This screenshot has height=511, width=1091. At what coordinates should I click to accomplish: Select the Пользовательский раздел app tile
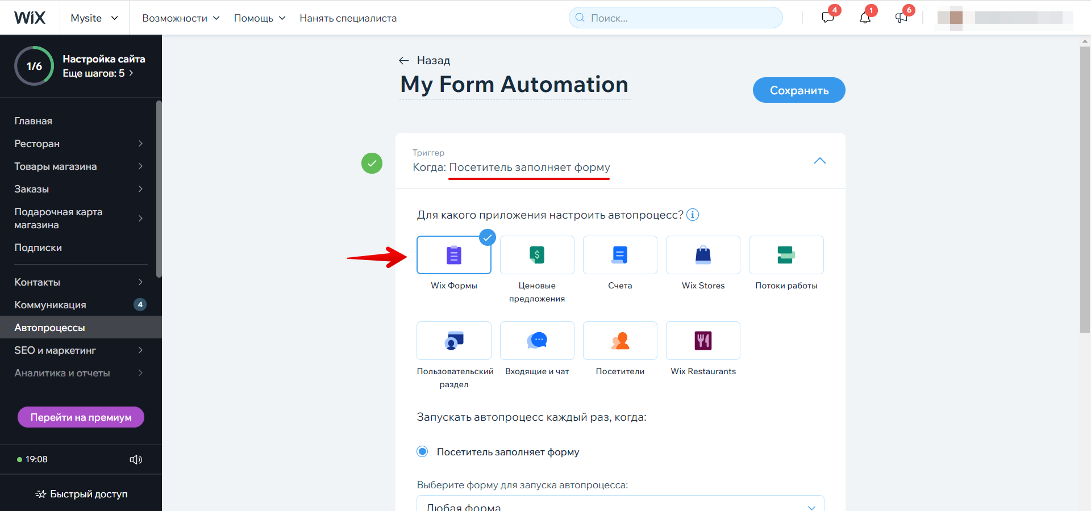coord(454,341)
